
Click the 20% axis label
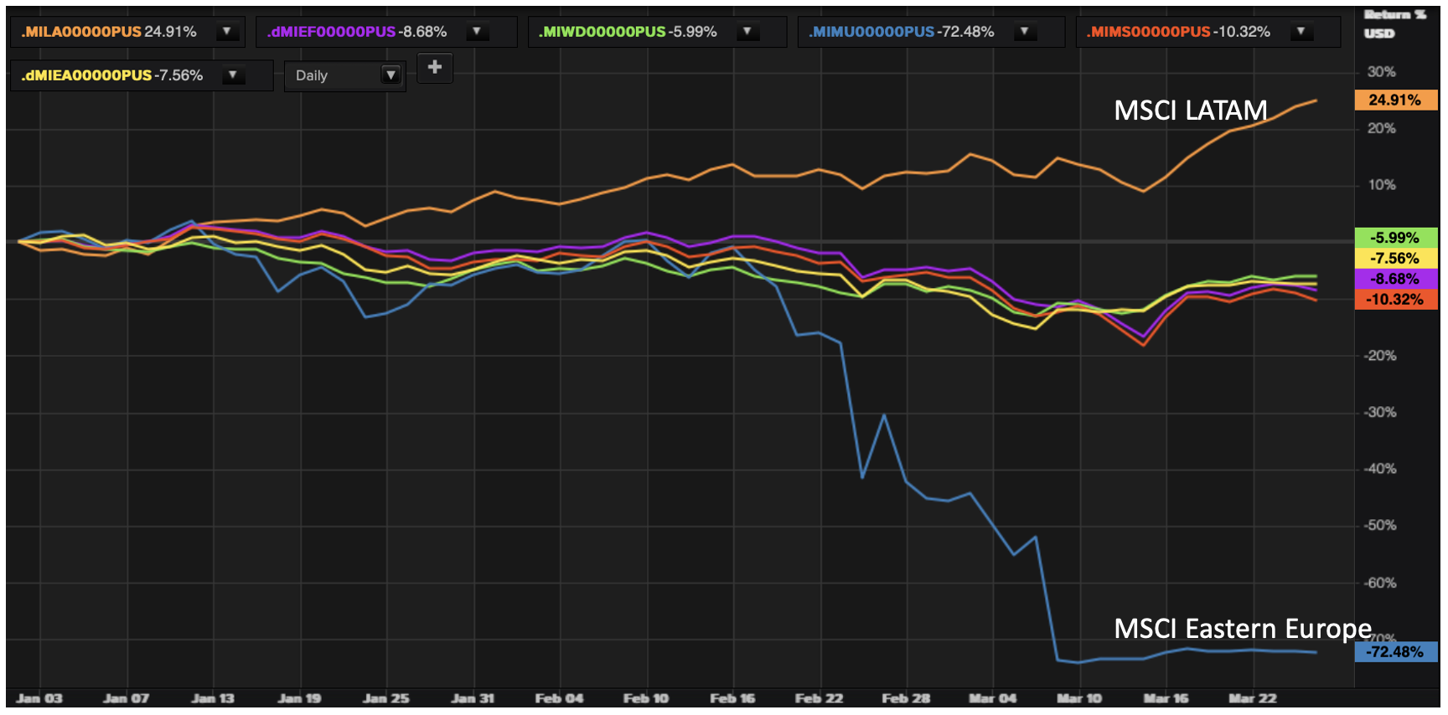coord(1382,129)
